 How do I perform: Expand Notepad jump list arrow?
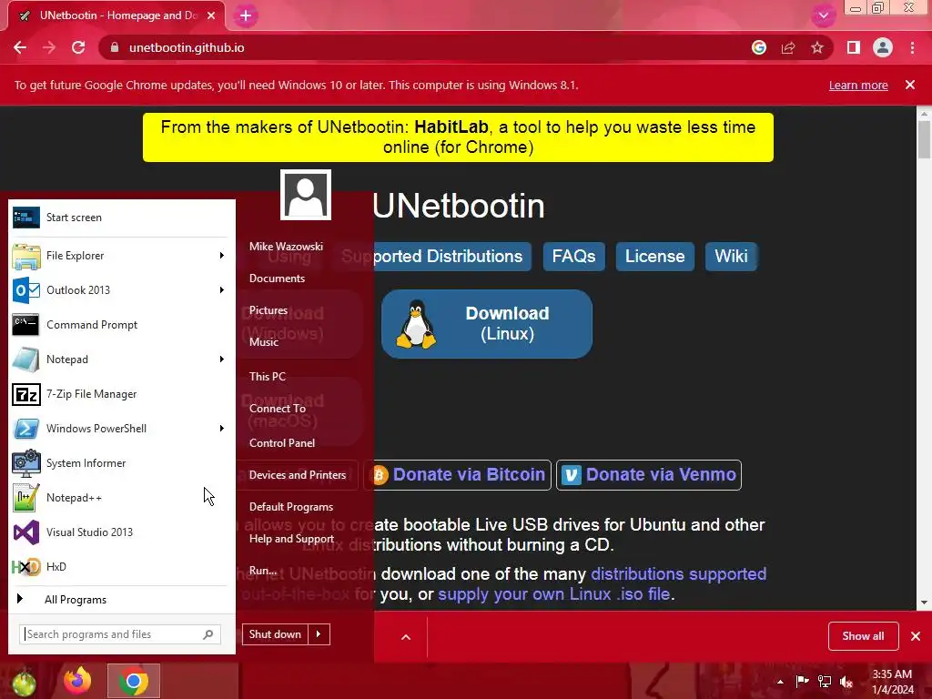222,359
